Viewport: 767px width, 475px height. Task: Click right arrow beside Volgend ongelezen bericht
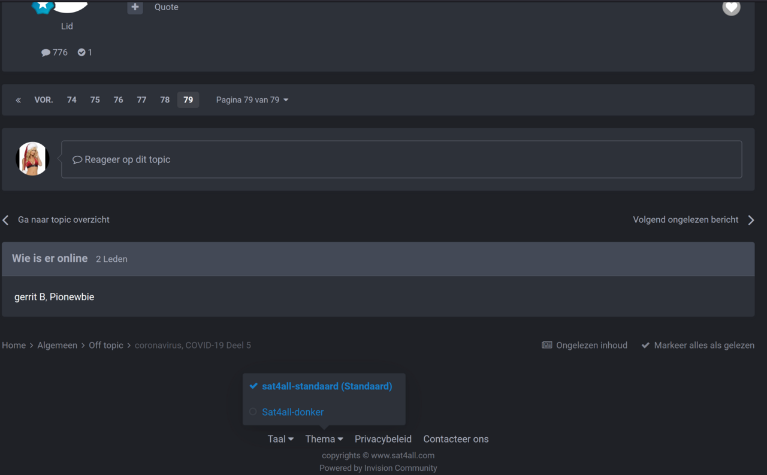(x=751, y=220)
